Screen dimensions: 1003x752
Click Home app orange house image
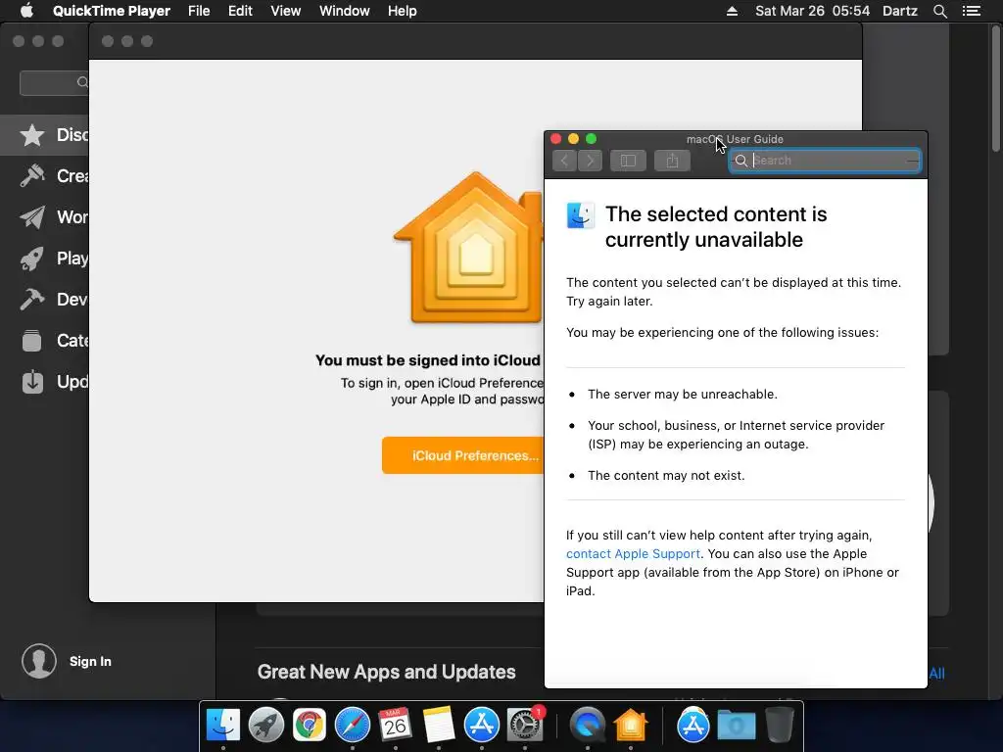[x=468, y=248]
